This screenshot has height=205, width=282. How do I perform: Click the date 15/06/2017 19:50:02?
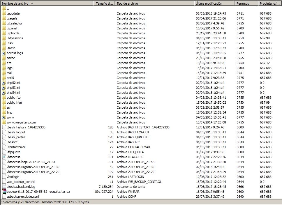pos(211,102)
